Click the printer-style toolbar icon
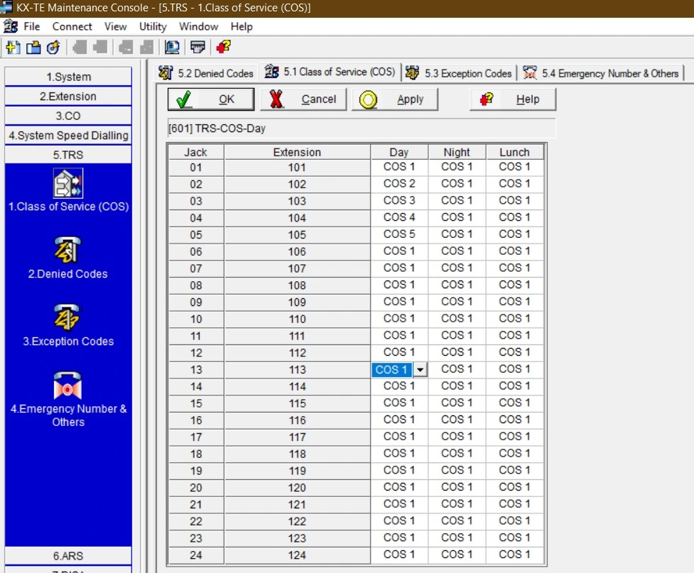This screenshot has width=694, height=573. (197, 48)
